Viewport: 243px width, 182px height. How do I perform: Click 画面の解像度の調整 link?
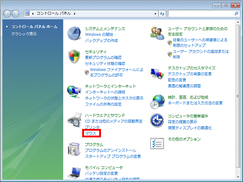point(184,86)
